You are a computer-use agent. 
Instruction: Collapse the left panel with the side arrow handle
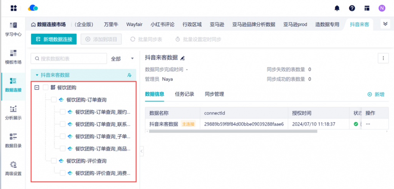pyautogui.click(x=142, y=151)
